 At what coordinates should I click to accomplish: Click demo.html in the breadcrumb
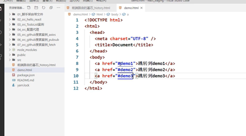(80, 14)
